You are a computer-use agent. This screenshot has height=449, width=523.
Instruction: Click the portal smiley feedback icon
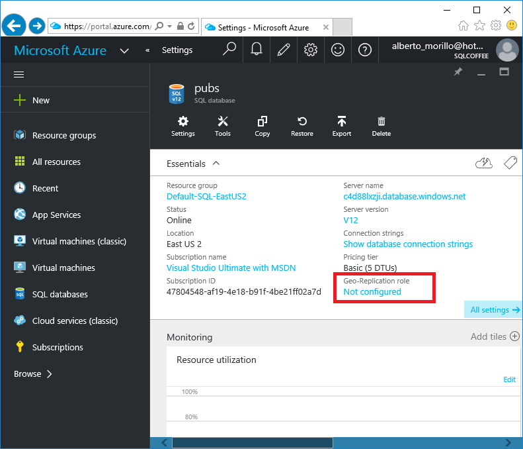tap(338, 50)
